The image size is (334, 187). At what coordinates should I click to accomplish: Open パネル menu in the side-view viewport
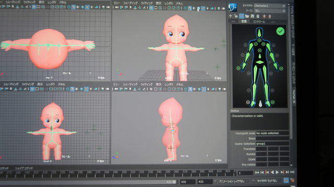pos(180,84)
